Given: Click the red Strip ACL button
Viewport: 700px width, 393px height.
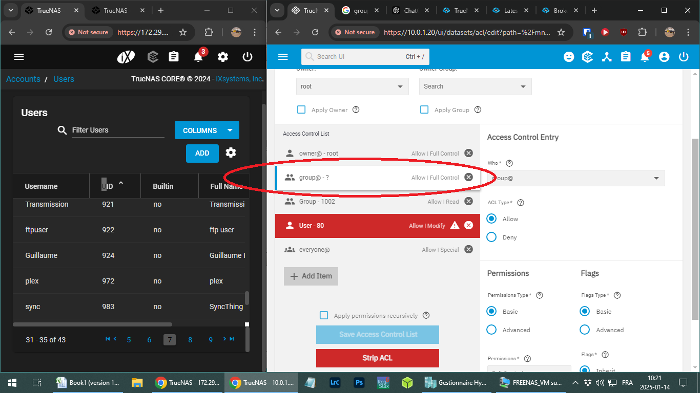Looking at the screenshot, I should (378, 358).
